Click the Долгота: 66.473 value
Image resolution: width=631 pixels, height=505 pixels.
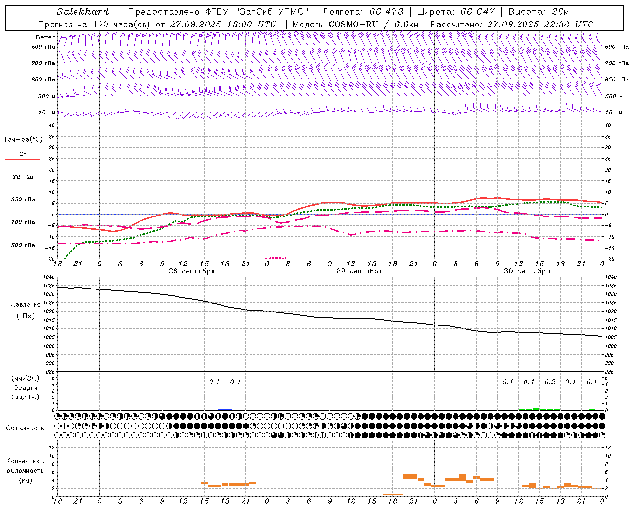(363, 12)
